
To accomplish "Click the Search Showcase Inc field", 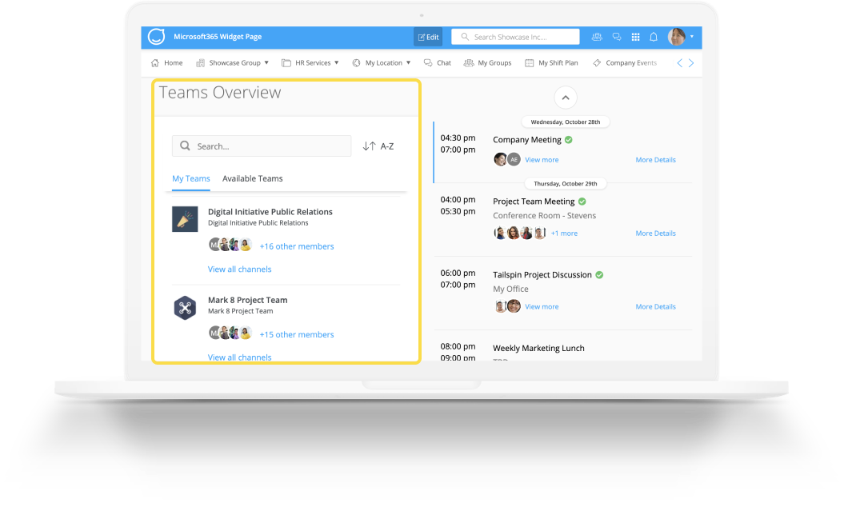I will pos(514,36).
